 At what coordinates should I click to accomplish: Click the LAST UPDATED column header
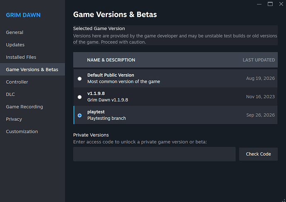[259, 60]
